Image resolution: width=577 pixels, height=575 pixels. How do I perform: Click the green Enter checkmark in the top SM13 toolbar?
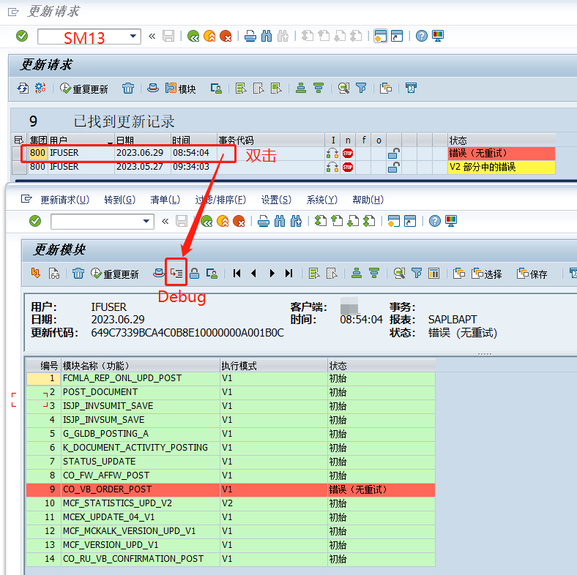click(x=22, y=36)
